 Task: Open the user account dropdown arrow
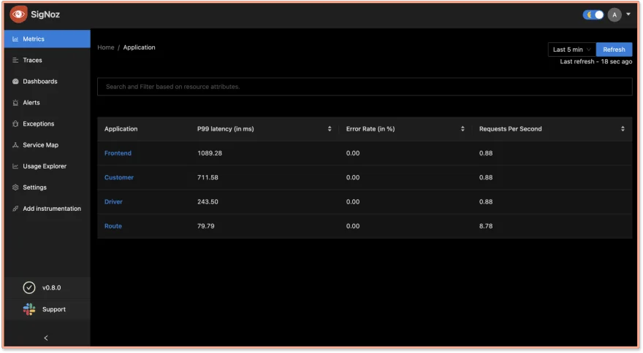628,15
